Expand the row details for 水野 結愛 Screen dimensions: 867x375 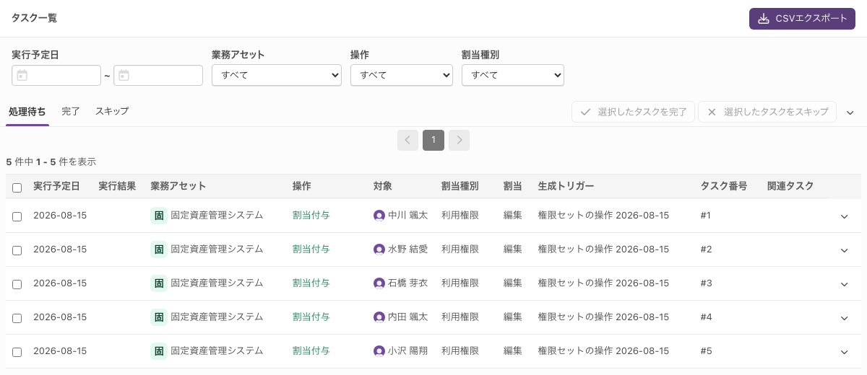(x=844, y=250)
